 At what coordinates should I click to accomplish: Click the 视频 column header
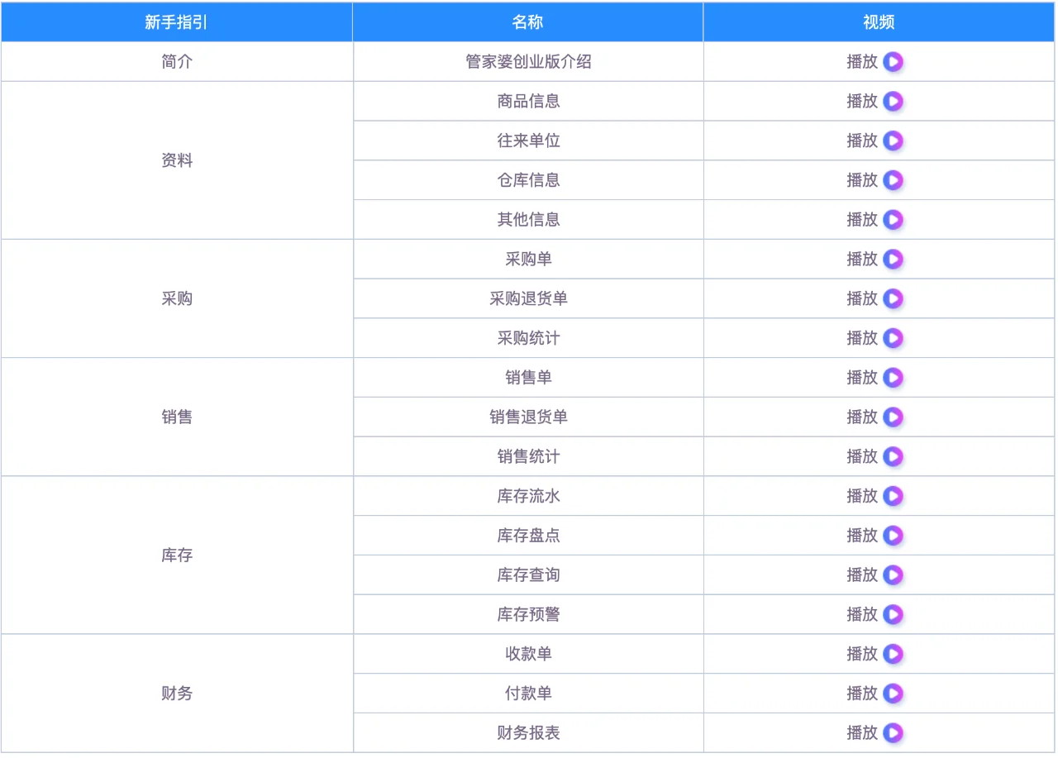coord(879,22)
